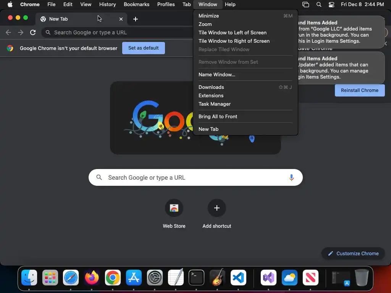This screenshot has width=391, height=293.
Task: Open a new tab with plus button
Action: click(136, 19)
